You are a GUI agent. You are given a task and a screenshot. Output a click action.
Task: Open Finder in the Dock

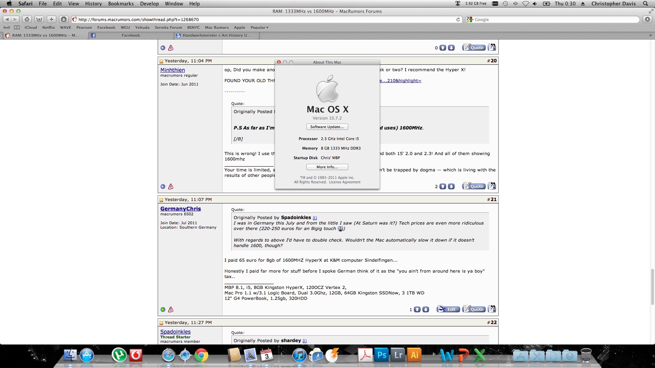(x=70, y=355)
